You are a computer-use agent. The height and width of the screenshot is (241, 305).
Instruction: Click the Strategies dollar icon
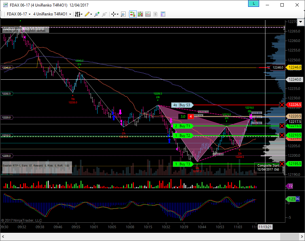click(155, 14)
